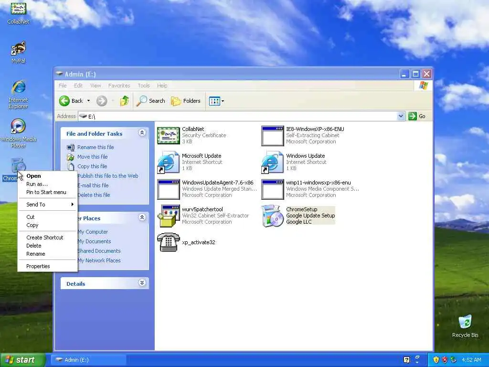Select the MyPal desktop shortcut
This screenshot has width=489, height=367.
[x=19, y=53]
